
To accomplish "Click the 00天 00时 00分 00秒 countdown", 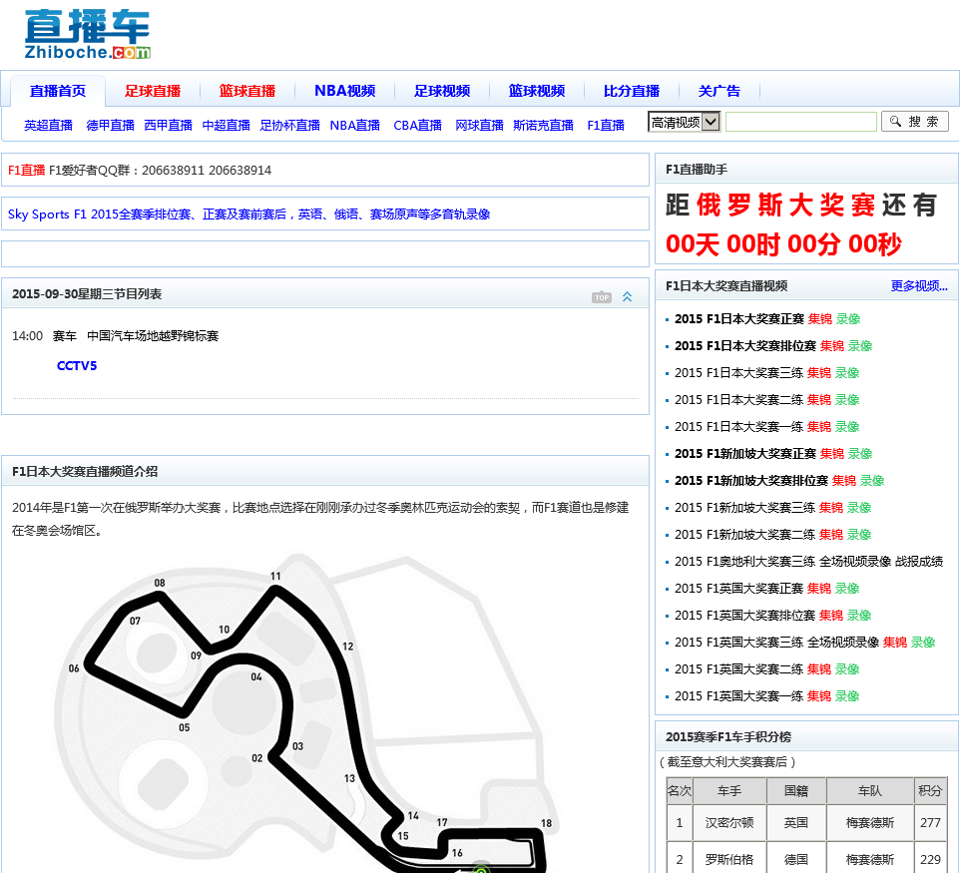I will pos(783,244).
